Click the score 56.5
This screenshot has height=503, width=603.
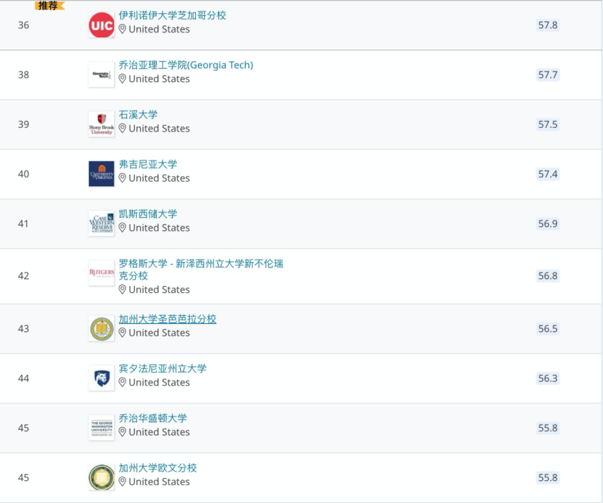point(548,328)
